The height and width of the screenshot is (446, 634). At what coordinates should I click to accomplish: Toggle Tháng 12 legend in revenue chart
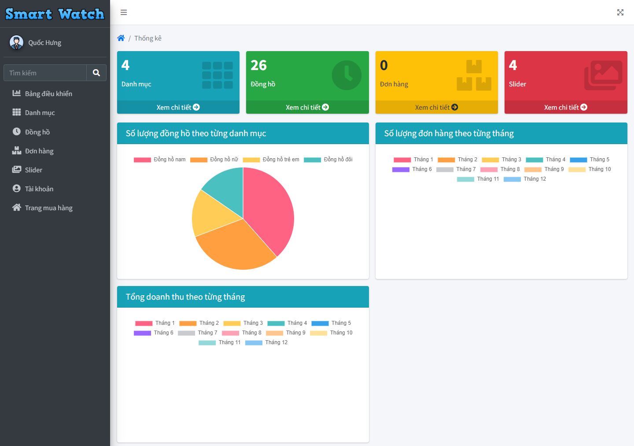[x=266, y=342]
